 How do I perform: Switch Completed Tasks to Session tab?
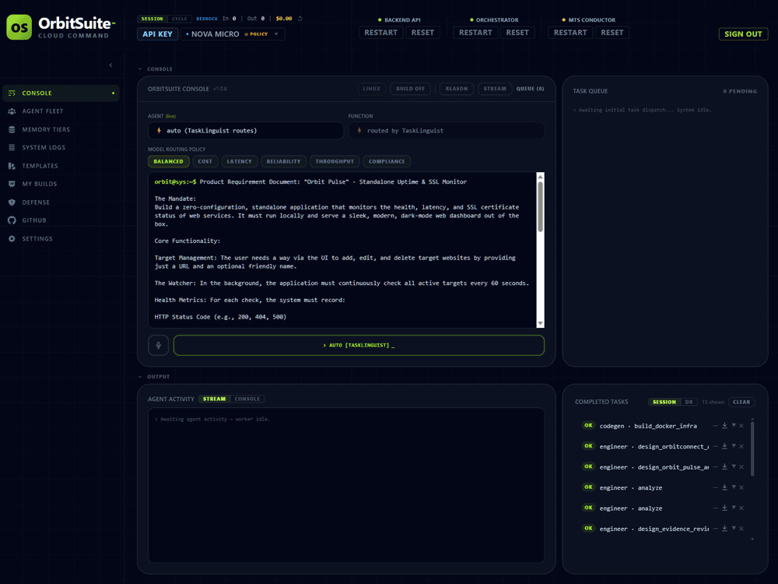coord(664,403)
